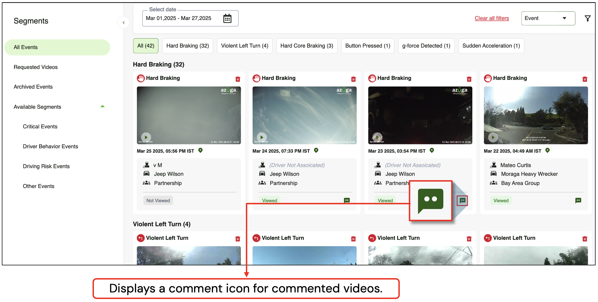Click Clear all filters link

click(x=491, y=18)
